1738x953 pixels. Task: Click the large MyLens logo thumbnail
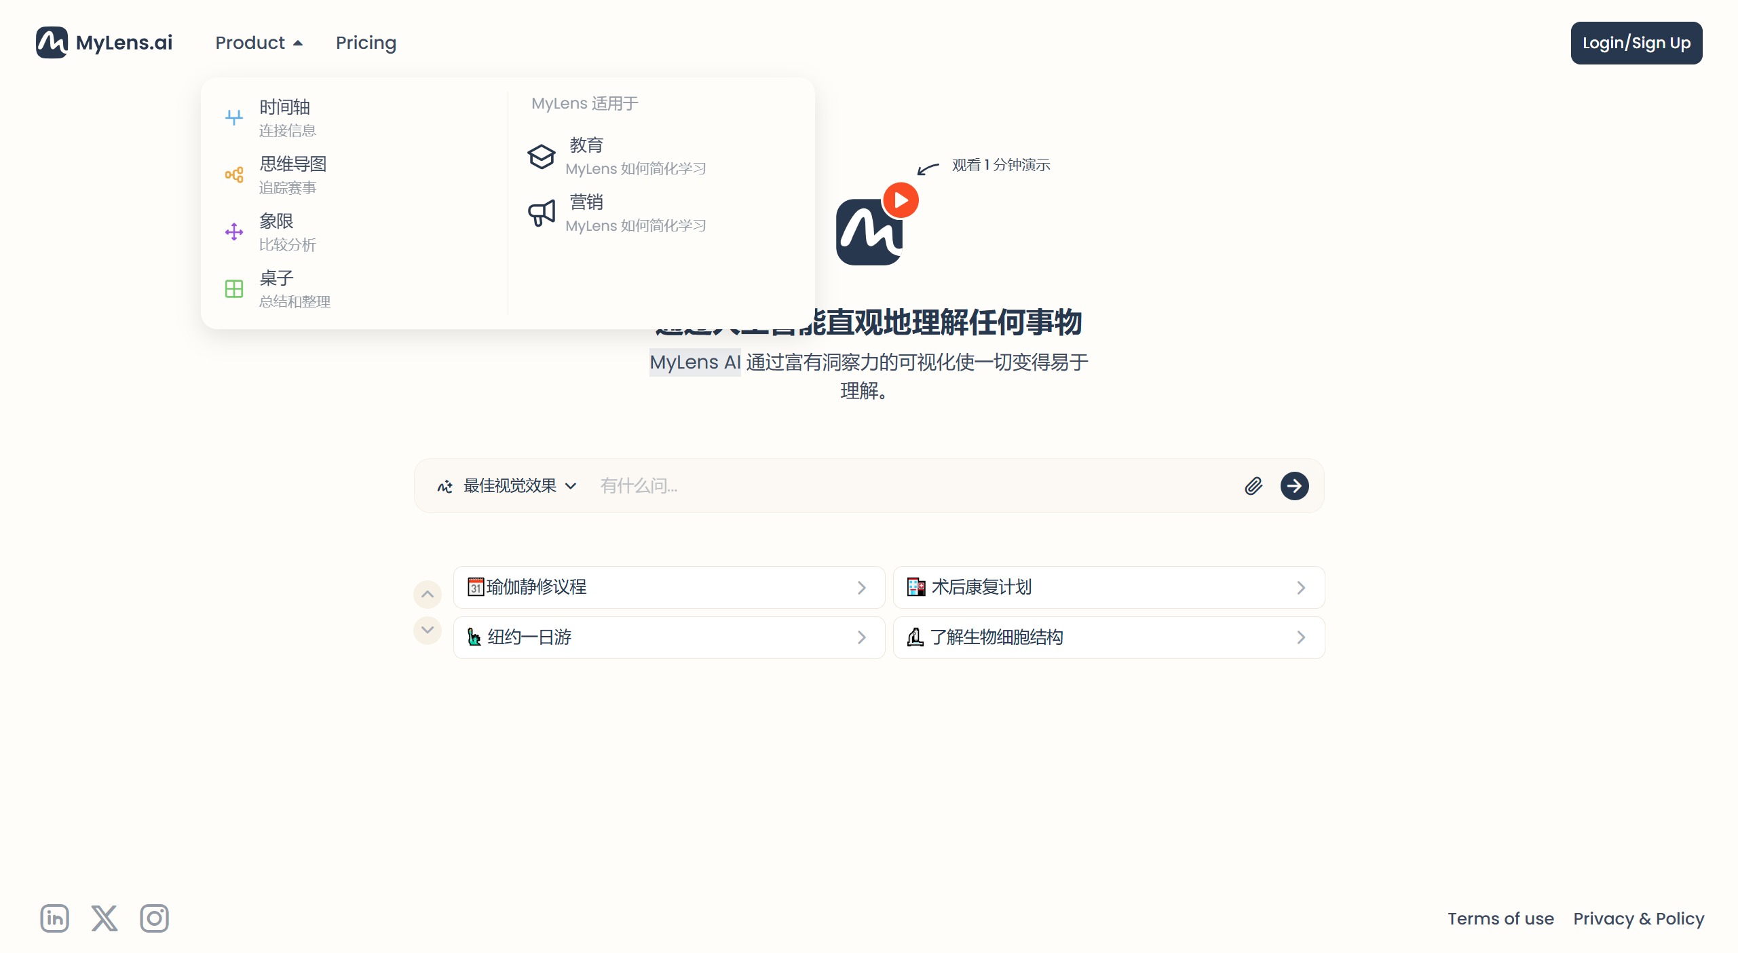(x=869, y=232)
